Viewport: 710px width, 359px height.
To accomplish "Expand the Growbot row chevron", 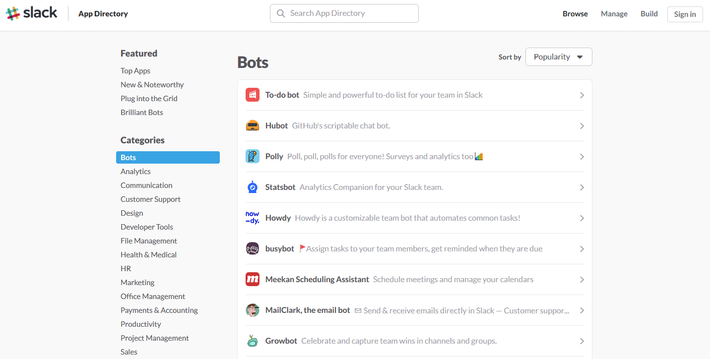I will (581, 341).
